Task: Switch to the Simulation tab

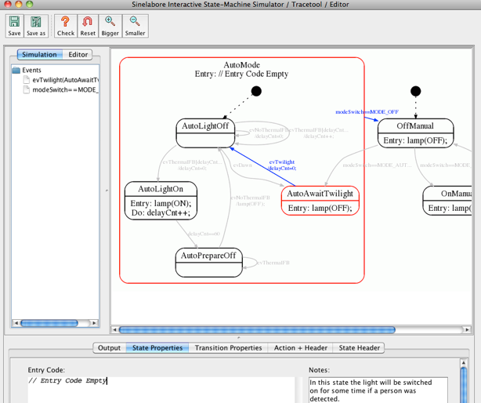Action: [39, 55]
